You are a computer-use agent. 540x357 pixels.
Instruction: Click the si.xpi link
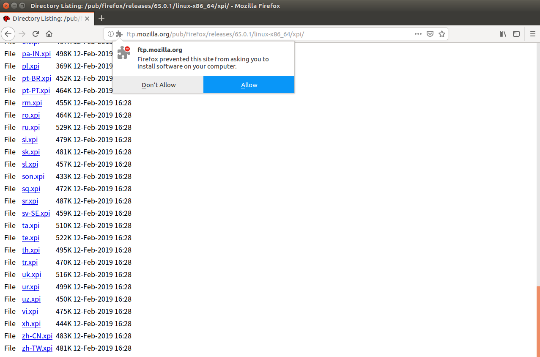pos(30,140)
